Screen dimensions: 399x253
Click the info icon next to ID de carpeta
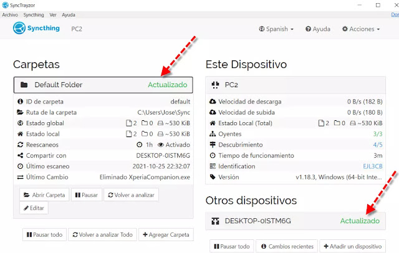click(20, 102)
